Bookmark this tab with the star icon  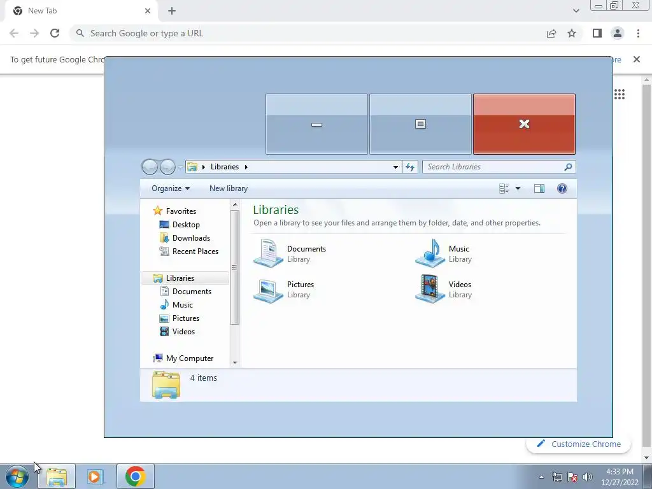point(572,33)
